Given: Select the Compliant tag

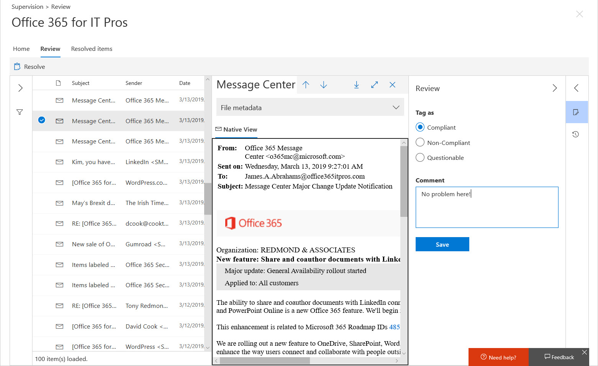Looking at the screenshot, I should (420, 127).
